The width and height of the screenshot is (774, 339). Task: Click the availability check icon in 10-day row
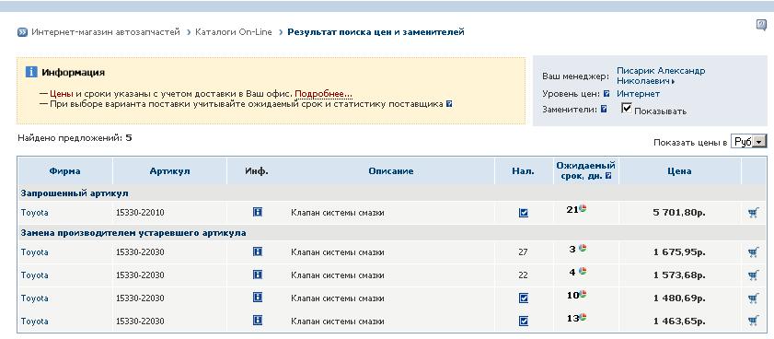tap(524, 298)
